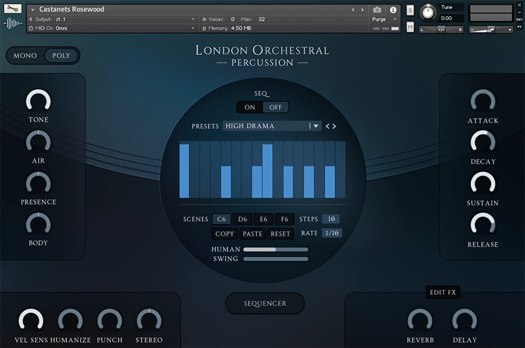This screenshot has width=525, height=348.
Task: Click the PASTE scene button
Action: (x=253, y=234)
